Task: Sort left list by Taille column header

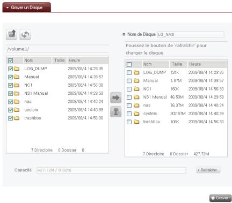Action: (59, 61)
